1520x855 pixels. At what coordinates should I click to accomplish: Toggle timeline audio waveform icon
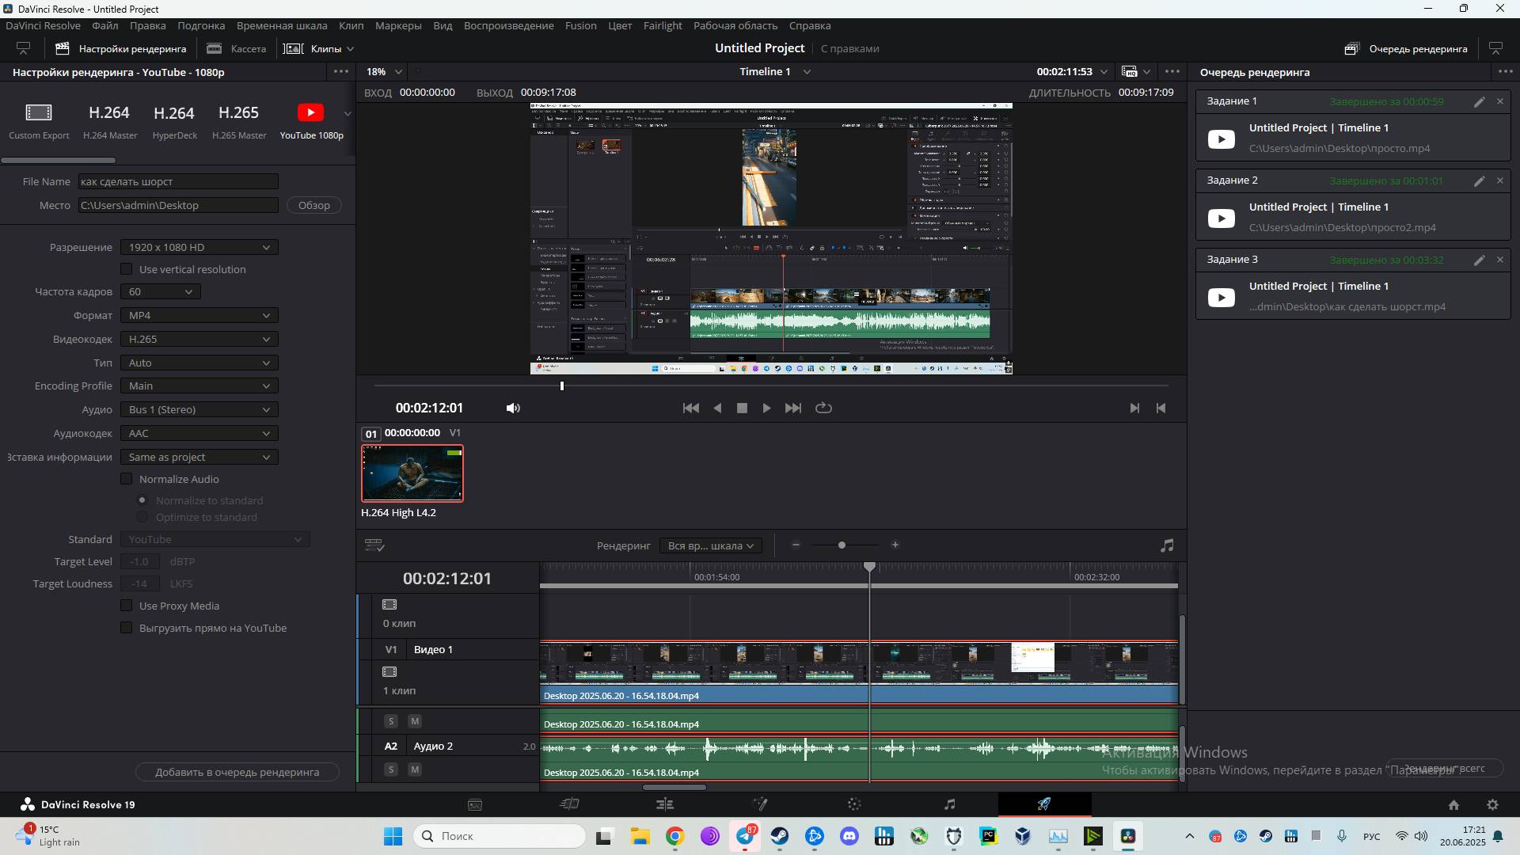(x=1167, y=545)
